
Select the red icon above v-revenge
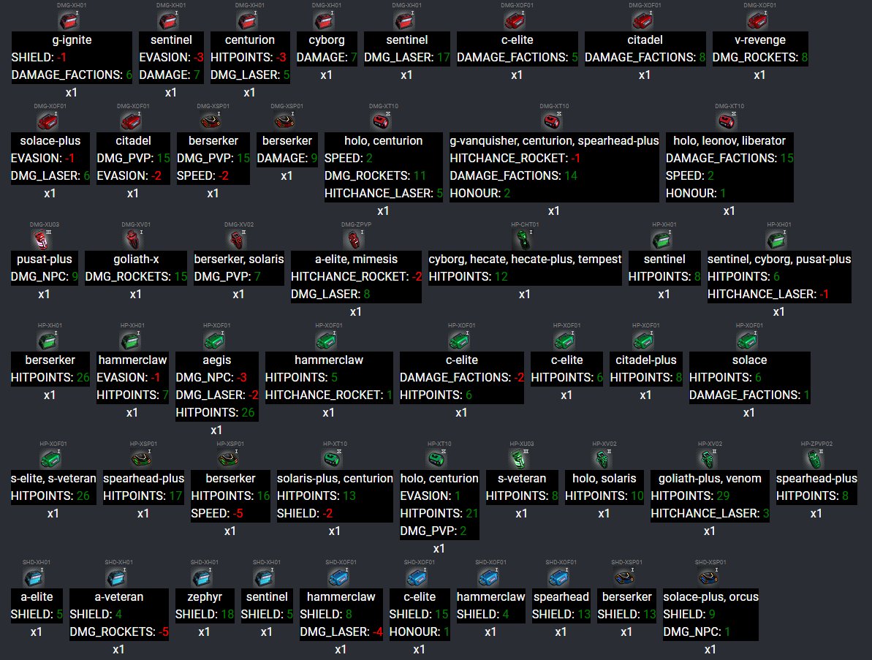click(x=759, y=20)
